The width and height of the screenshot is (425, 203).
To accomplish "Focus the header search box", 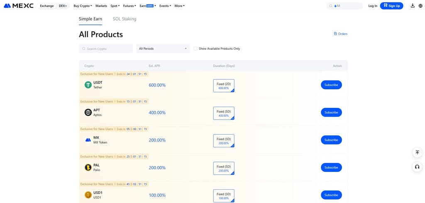I will (x=344, y=6).
